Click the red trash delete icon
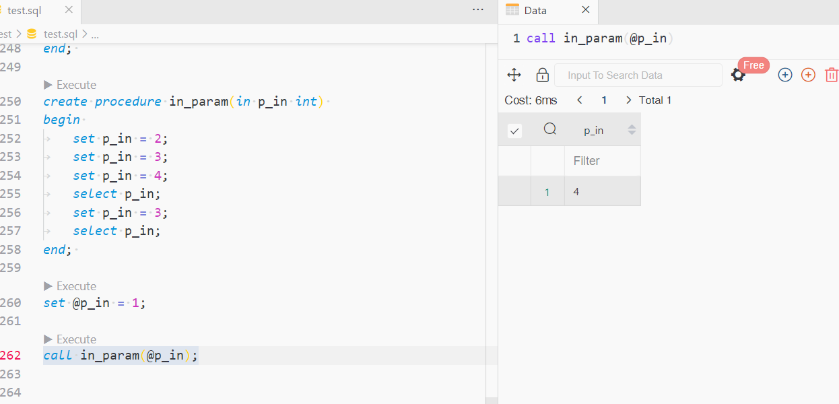839x404 pixels. point(832,75)
